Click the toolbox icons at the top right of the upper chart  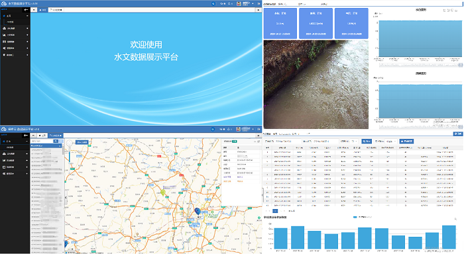pyautogui.click(x=450, y=11)
